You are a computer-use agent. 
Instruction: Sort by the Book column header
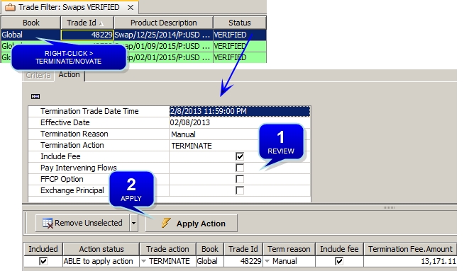tap(31, 23)
